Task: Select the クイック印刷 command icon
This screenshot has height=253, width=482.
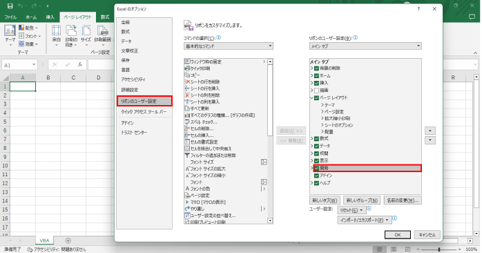Action: tap(187, 68)
